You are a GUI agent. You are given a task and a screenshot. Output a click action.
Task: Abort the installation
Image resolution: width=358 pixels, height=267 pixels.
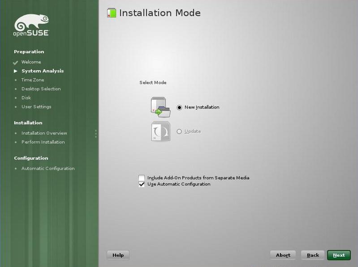[x=283, y=255]
